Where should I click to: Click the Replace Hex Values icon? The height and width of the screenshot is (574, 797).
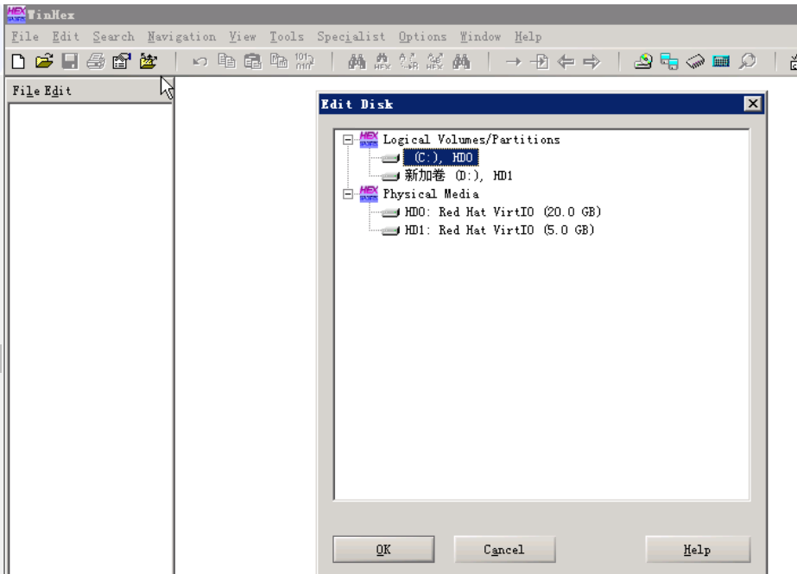click(435, 61)
